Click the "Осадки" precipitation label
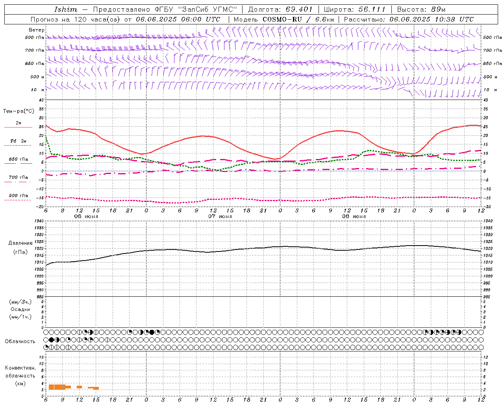Image resolution: width=504 pixels, height=403 pixels. click(20, 309)
